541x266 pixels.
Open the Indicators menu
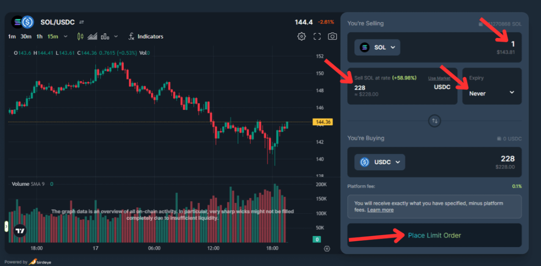coord(145,36)
